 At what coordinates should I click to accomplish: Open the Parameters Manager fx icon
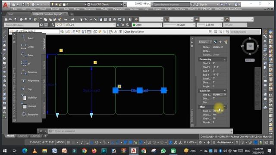(116, 31)
